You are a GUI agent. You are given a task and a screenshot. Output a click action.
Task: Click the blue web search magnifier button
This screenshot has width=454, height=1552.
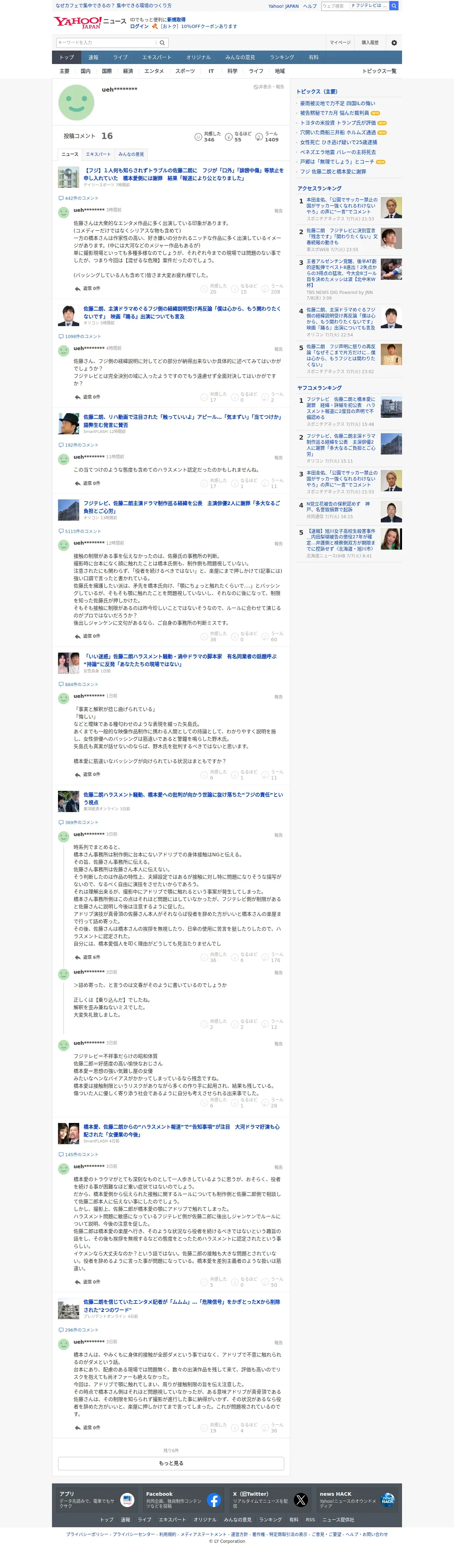(394, 6)
